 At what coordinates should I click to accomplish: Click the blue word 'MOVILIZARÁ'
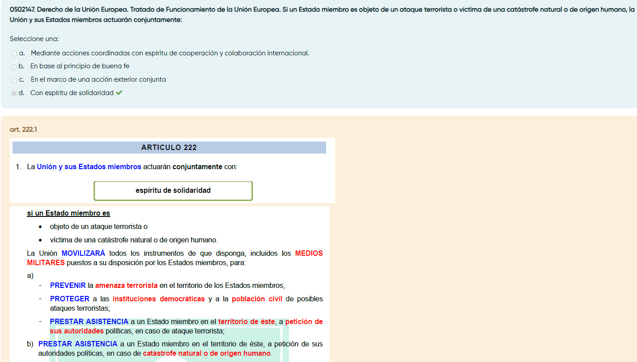point(83,254)
